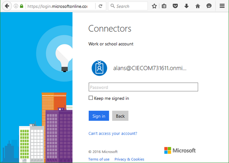Open the Terms of use link
The width and height of the screenshot is (229, 163).
click(x=99, y=159)
